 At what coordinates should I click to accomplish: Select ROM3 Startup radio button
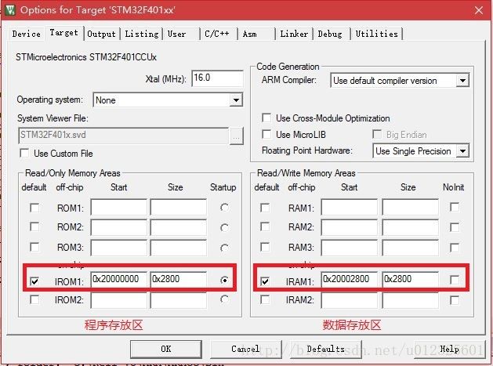224,248
